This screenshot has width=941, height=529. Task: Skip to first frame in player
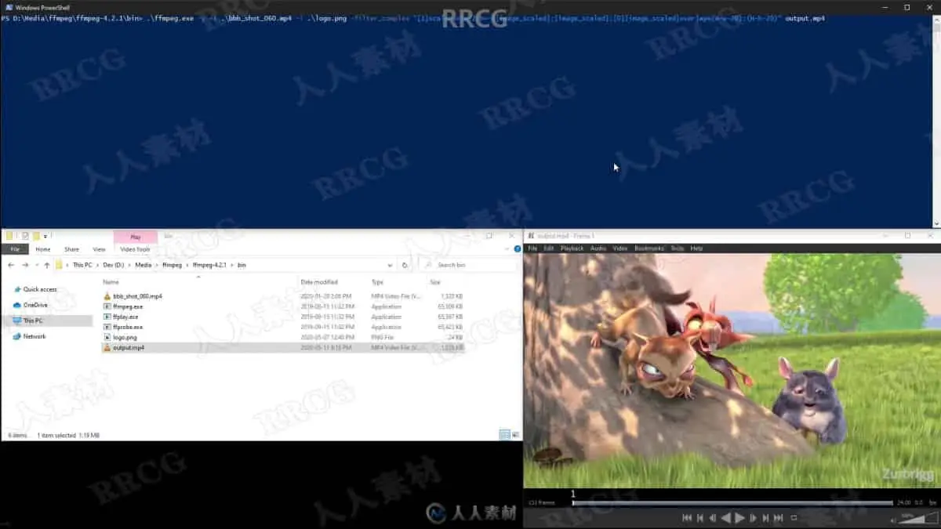687,518
